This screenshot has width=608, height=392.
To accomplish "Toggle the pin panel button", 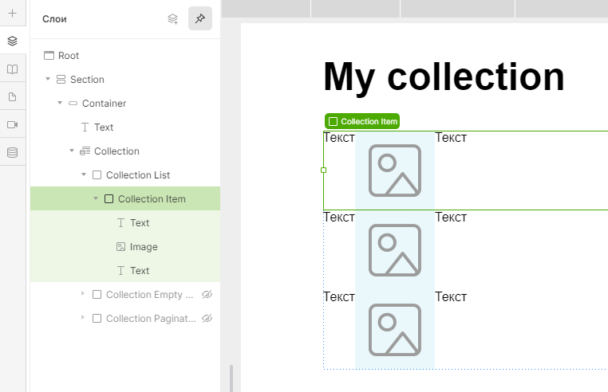I will pyautogui.click(x=200, y=18).
